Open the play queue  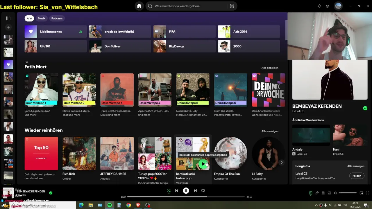coord(323,193)
